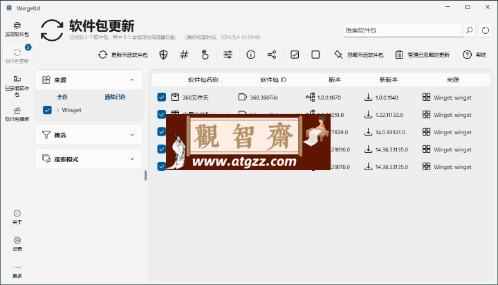The image size is (498, 285).
Task: Click the version icon beside 1.0.0.1070
Action: (x=311, y=97)
